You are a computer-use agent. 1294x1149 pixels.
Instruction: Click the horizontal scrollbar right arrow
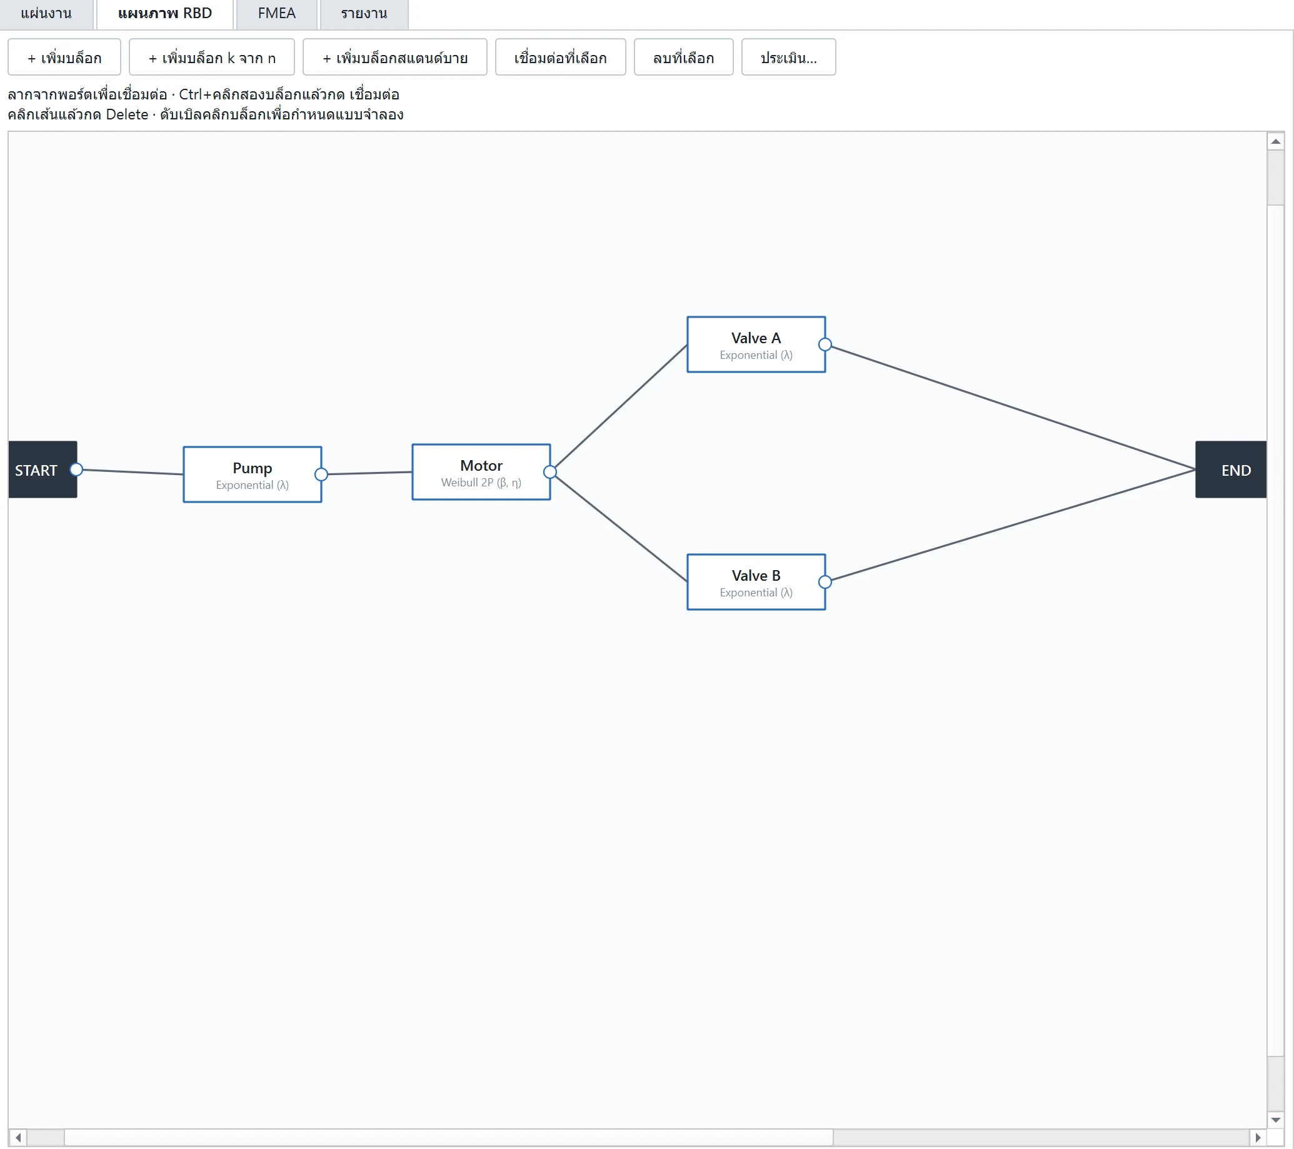(1258, 1138)
